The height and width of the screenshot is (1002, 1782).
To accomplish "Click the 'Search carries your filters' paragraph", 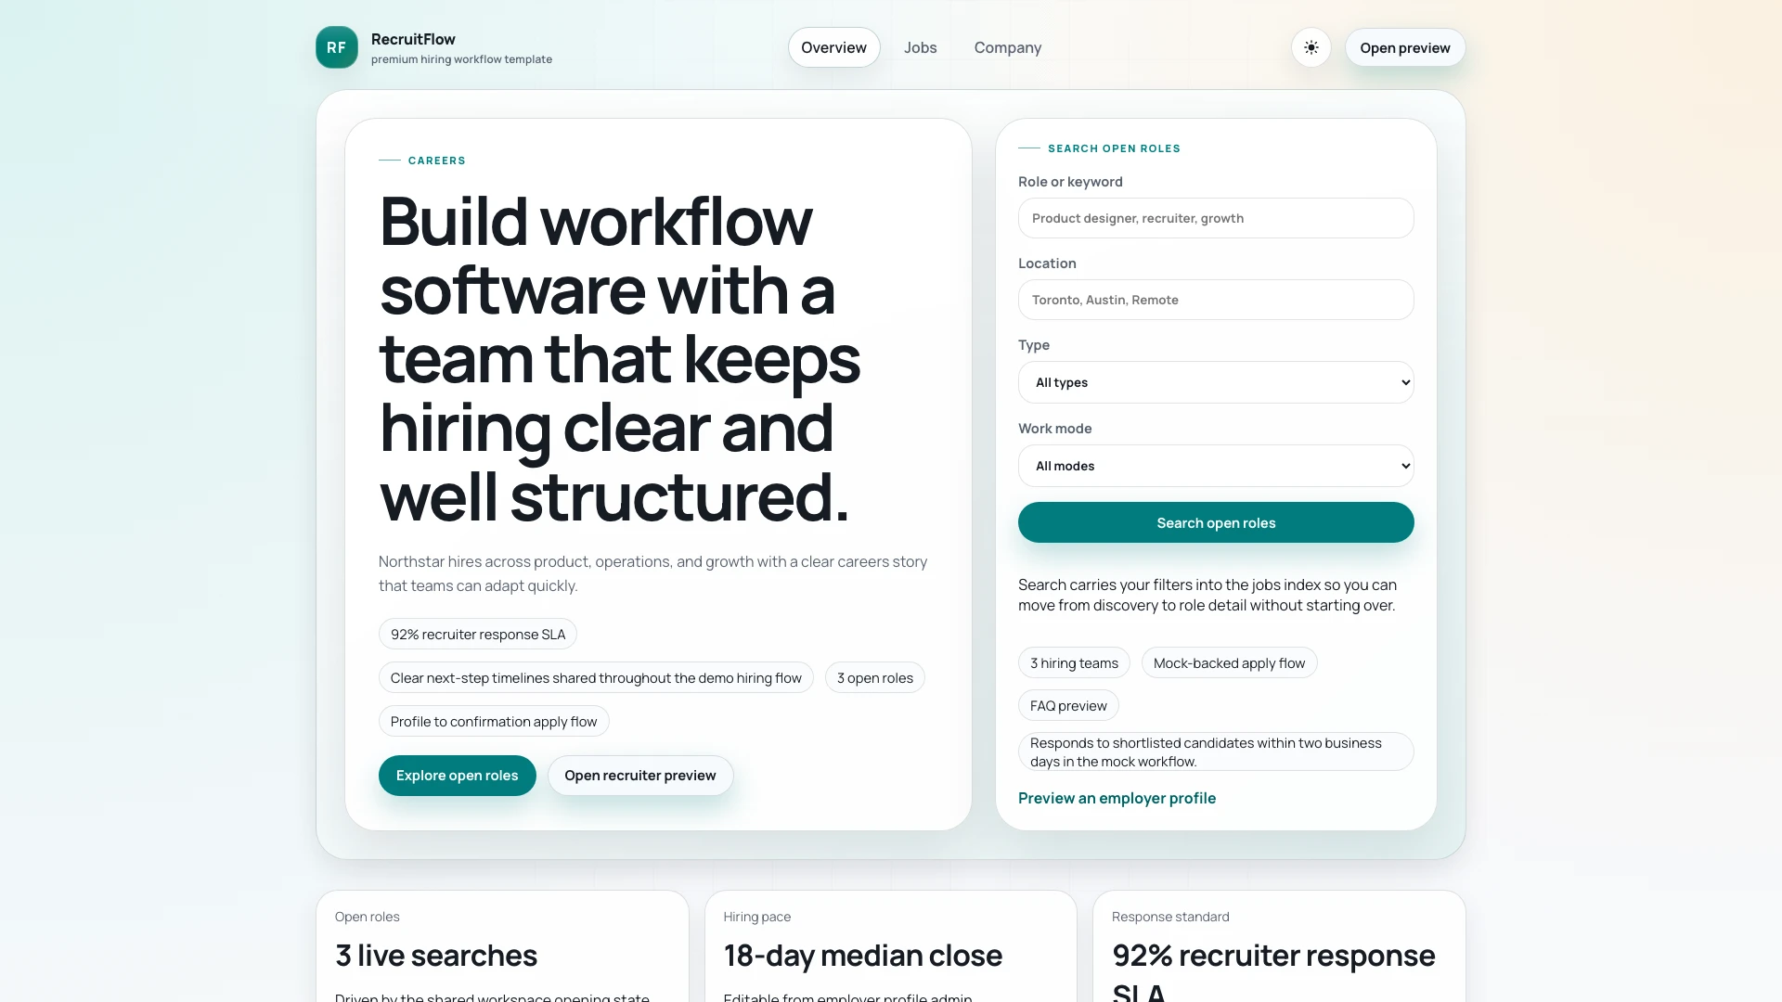I will click(1207, 595).
